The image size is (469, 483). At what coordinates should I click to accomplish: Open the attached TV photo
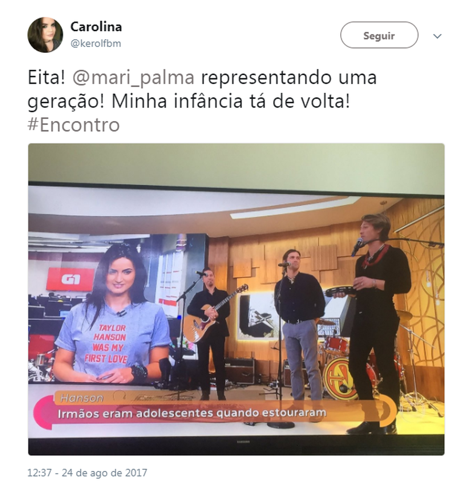pos(236,299)
